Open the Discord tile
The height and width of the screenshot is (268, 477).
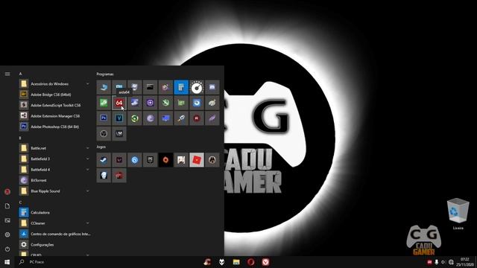212,87
